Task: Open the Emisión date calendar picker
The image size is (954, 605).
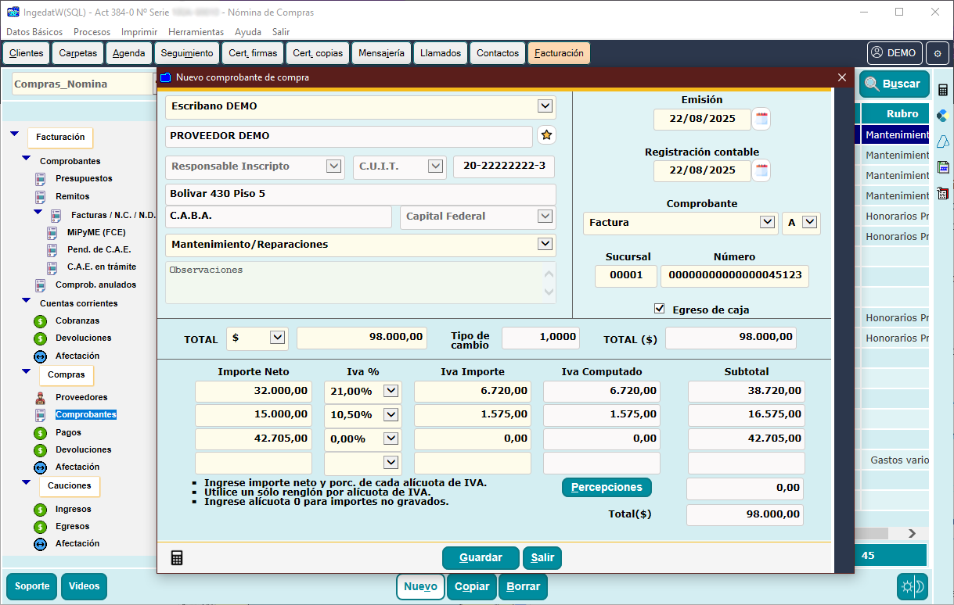Action: point(761,119)
